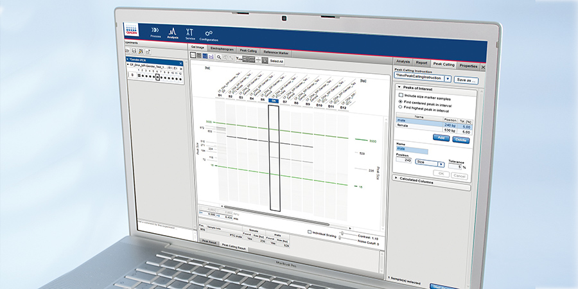The image size is (578, 289).
Task: Expand the Calculated Columns section
Action: pos(396,178)
